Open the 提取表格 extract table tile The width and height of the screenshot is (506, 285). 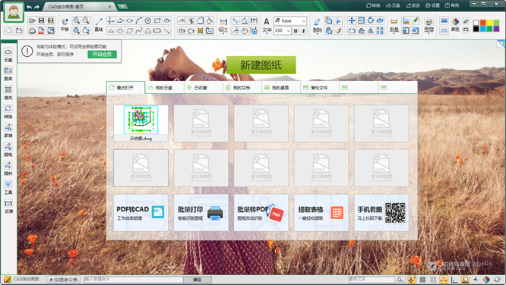[321, 212]
